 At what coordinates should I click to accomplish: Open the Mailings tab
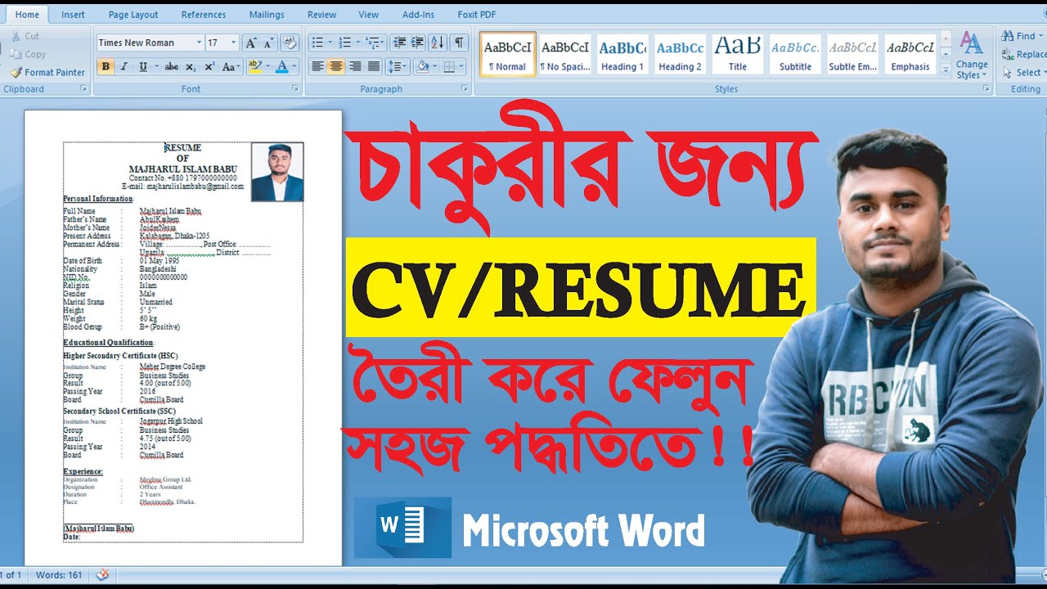267,15
